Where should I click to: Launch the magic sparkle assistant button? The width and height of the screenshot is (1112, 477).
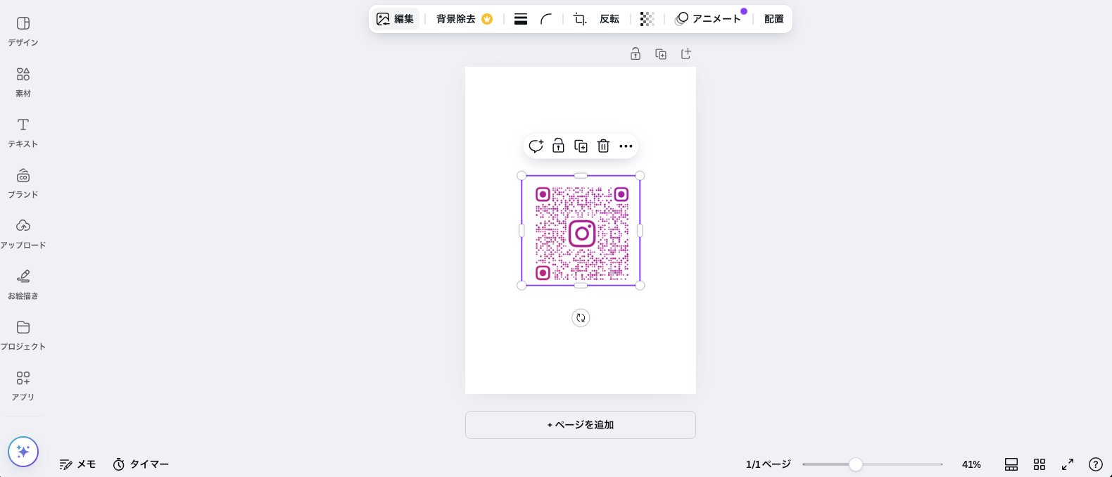tap(23, 452)
